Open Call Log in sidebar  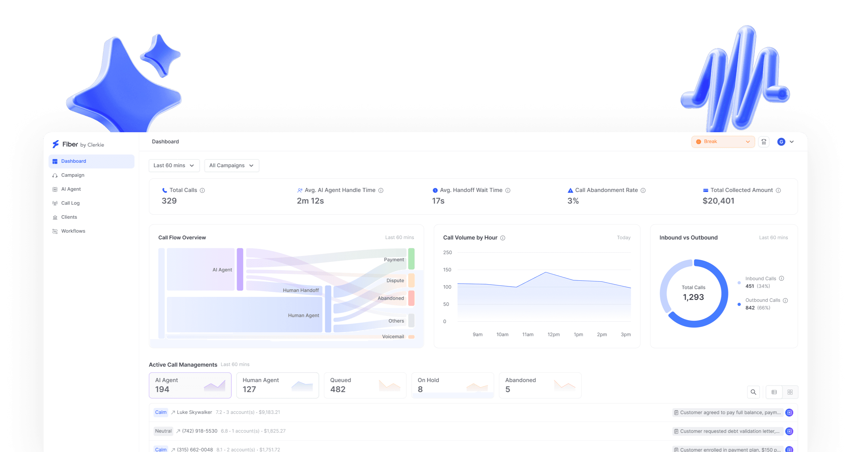tap(70, 203)
